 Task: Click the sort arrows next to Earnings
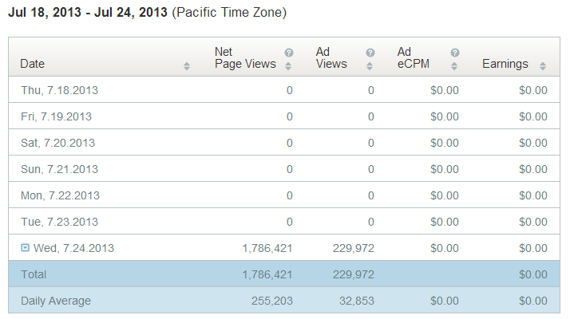point(543,65)
